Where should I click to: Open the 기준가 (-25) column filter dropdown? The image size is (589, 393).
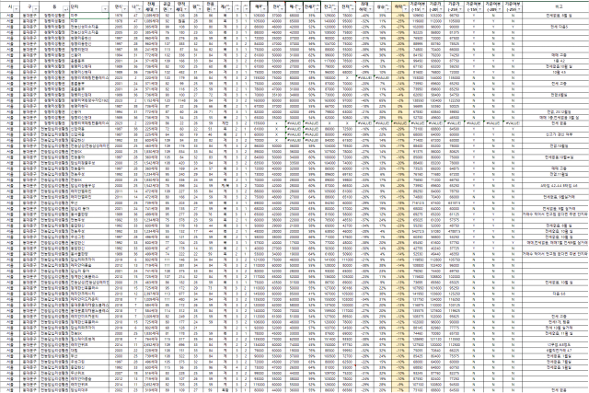coord(460,8)
